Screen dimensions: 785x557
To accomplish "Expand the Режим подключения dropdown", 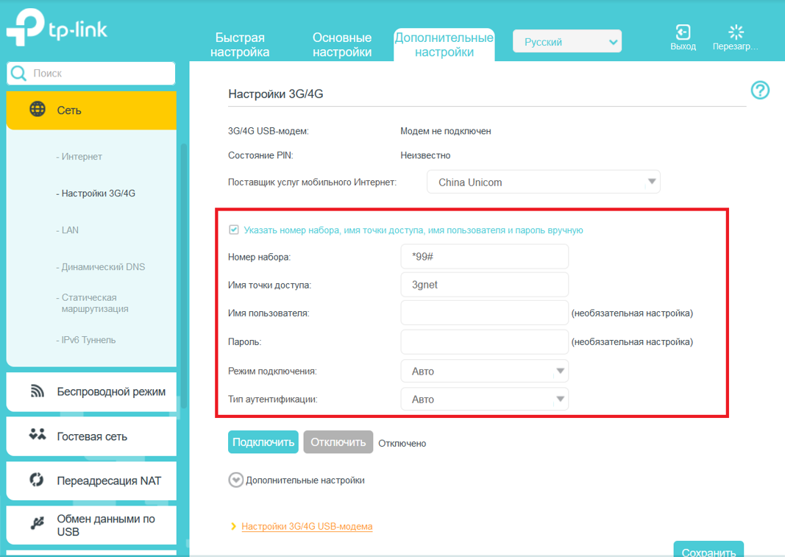I will click(484, 372).
